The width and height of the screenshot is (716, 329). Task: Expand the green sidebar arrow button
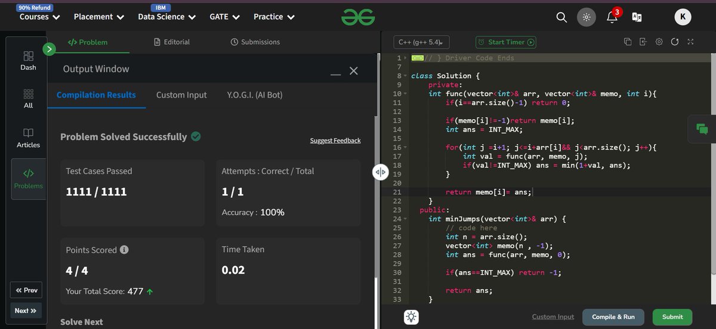click(50, 49)
